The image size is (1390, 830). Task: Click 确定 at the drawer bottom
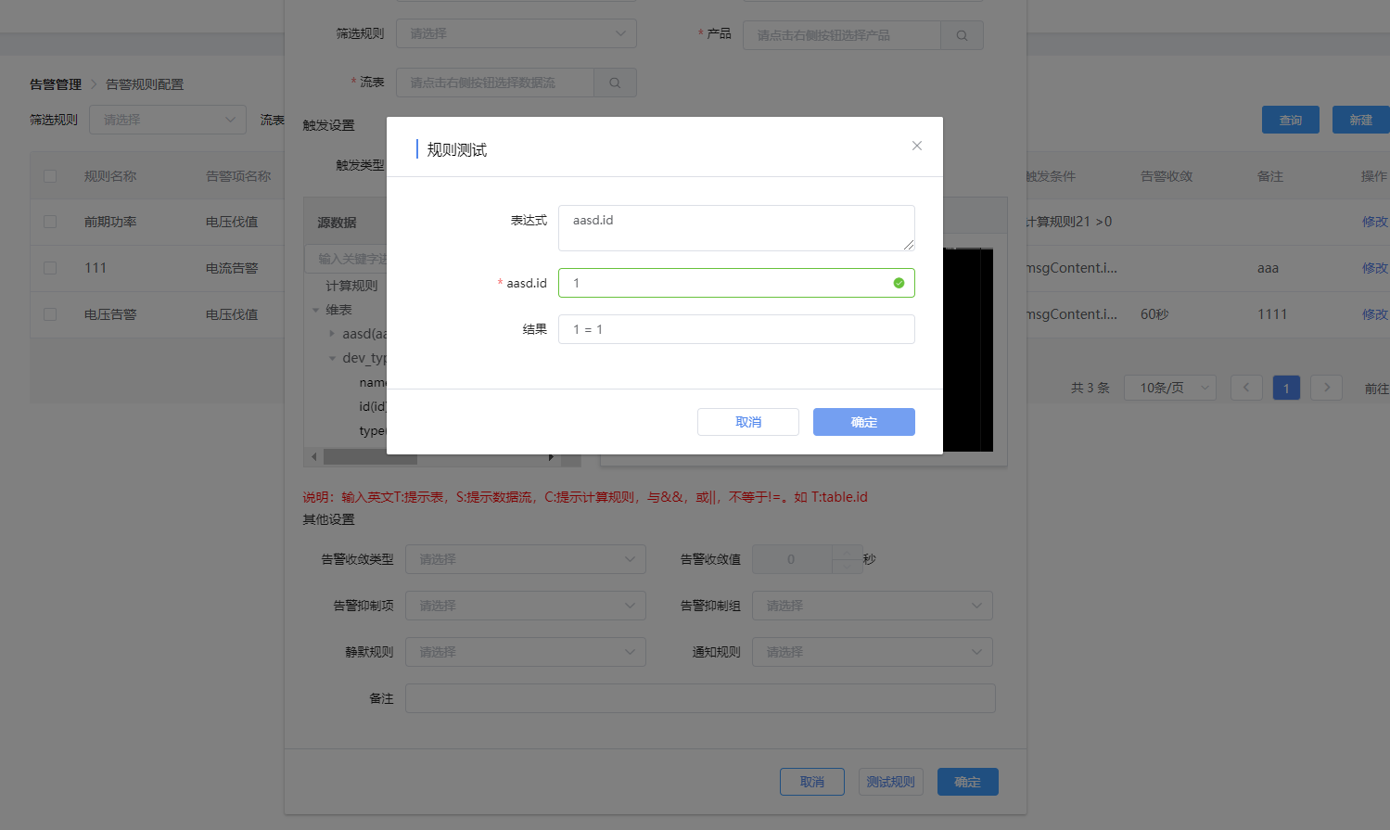click(x=968, y=782)
